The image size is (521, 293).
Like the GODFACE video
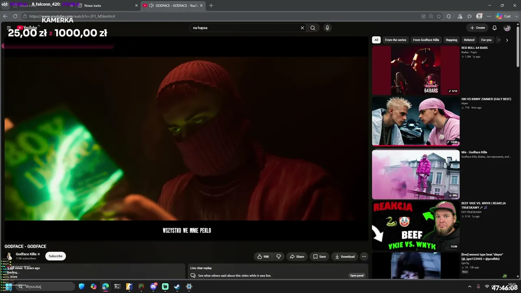(x=263, y=256)
